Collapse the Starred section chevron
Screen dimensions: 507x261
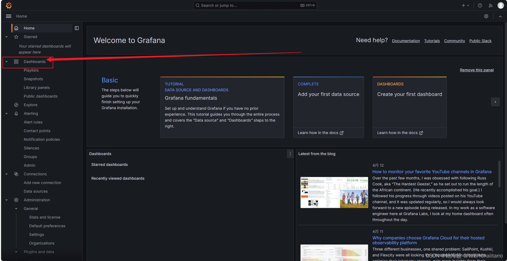coord(6,37)
